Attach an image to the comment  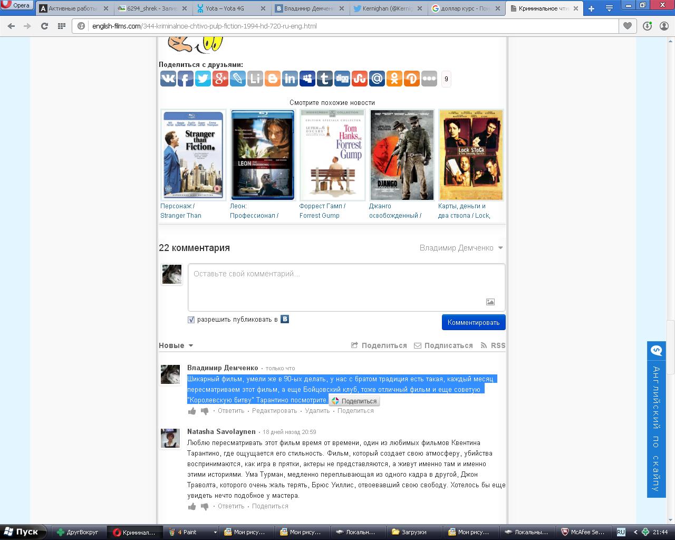490,302
